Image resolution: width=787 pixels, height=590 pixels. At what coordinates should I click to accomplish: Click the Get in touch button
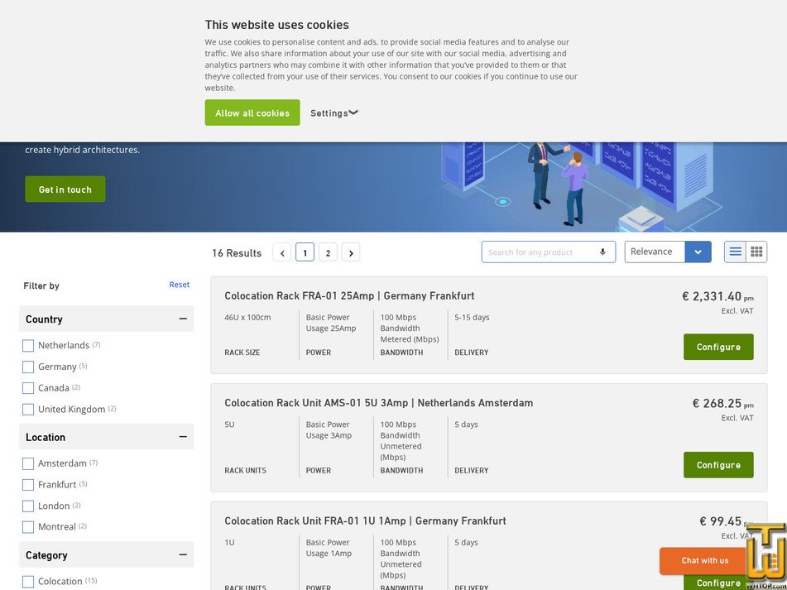click(x=65, y=189)
